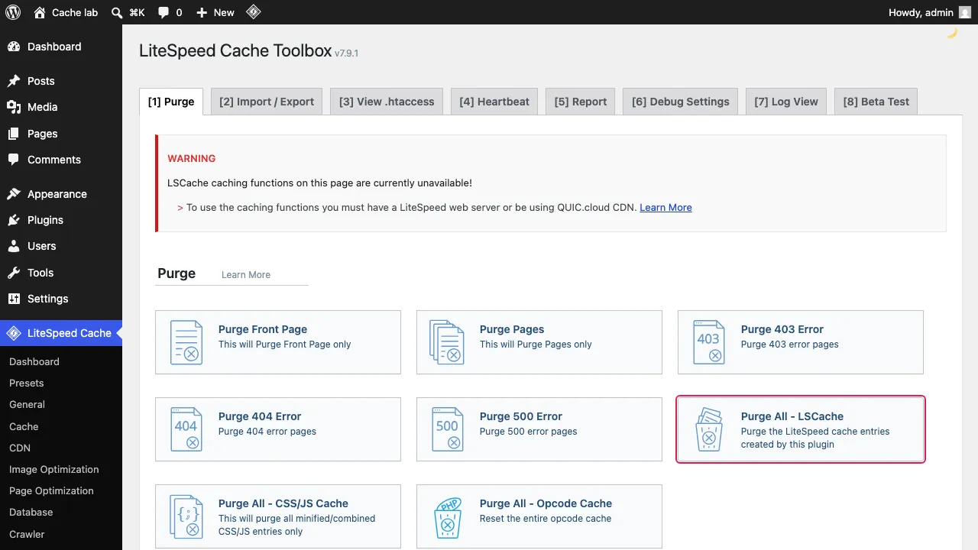Open Plugins via its plug icon
The width and height of the screenshot is (978, 550).
click(14, 220)
